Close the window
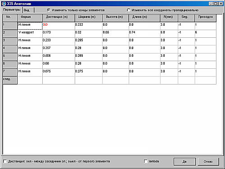The width and height of the screenshot is (225, 169). (221, 4)
